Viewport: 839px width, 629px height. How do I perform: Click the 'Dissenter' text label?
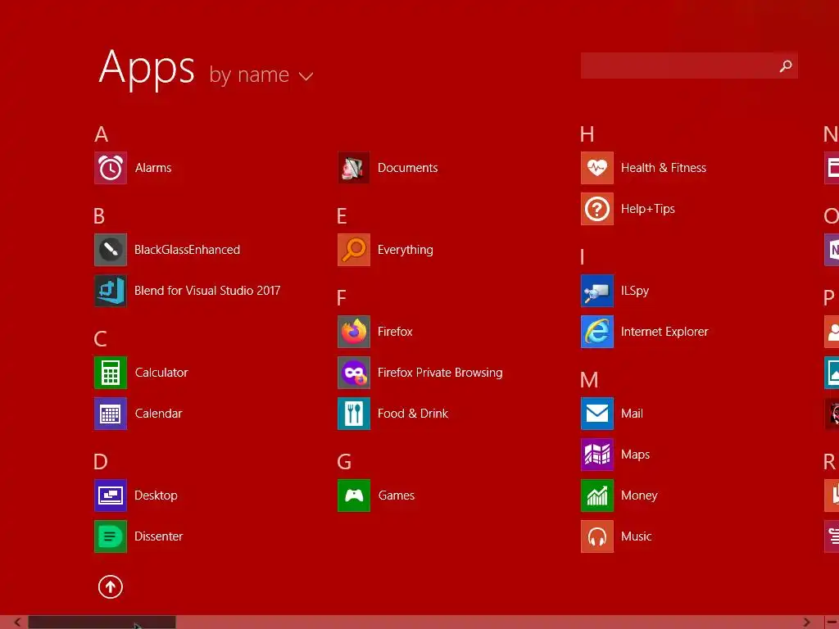click(x=158, y=536)
